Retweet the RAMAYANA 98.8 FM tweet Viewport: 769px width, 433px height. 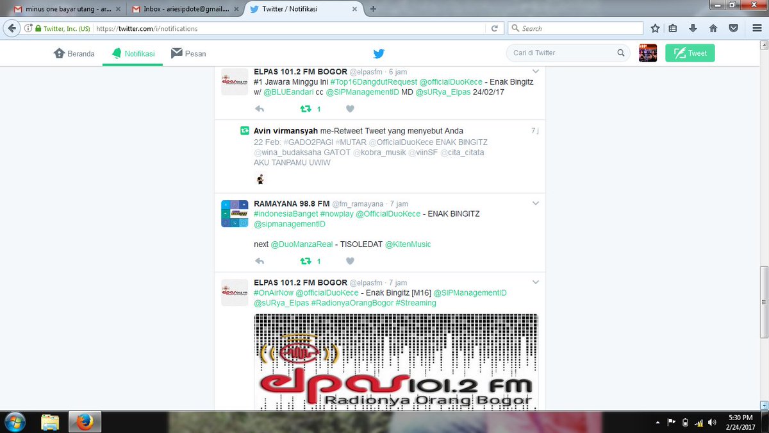point(306,261)
